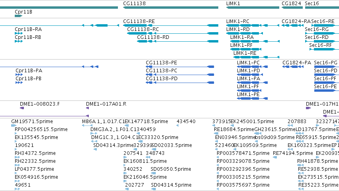Select the 207541 EST label
Image resolution: width=339 pixels, height=191 pixels.
coord(133,153)
